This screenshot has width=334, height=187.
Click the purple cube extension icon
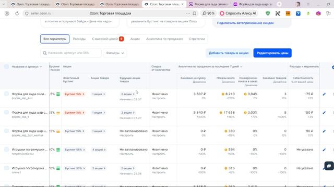[318, 14]
